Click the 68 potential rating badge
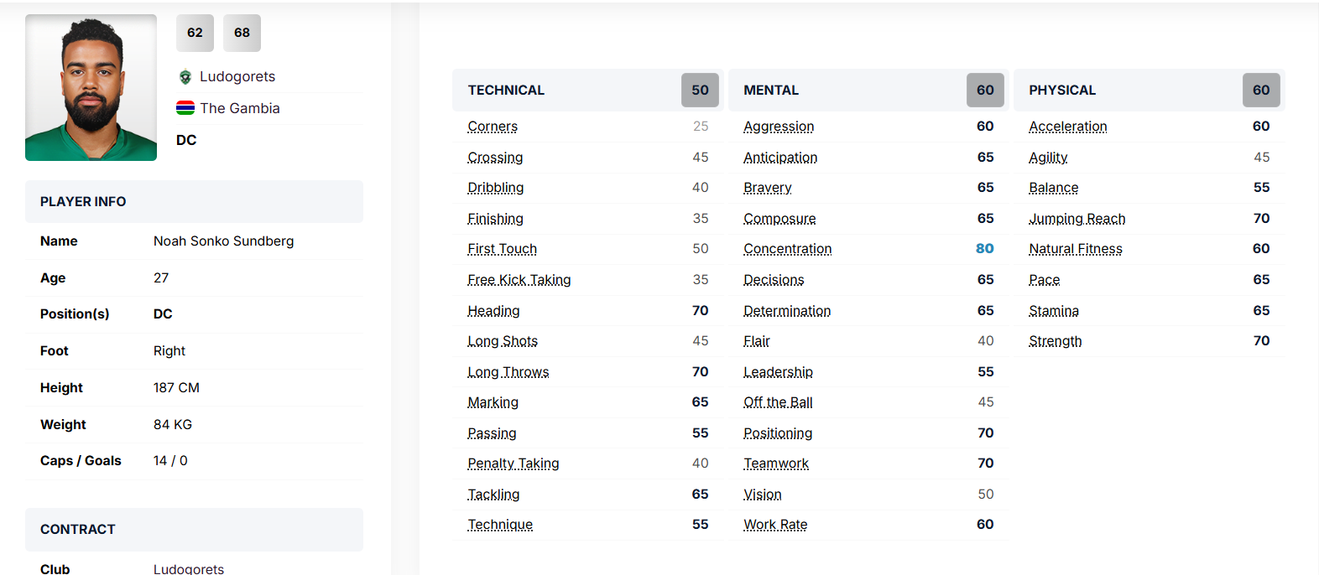 pos(242,33)
